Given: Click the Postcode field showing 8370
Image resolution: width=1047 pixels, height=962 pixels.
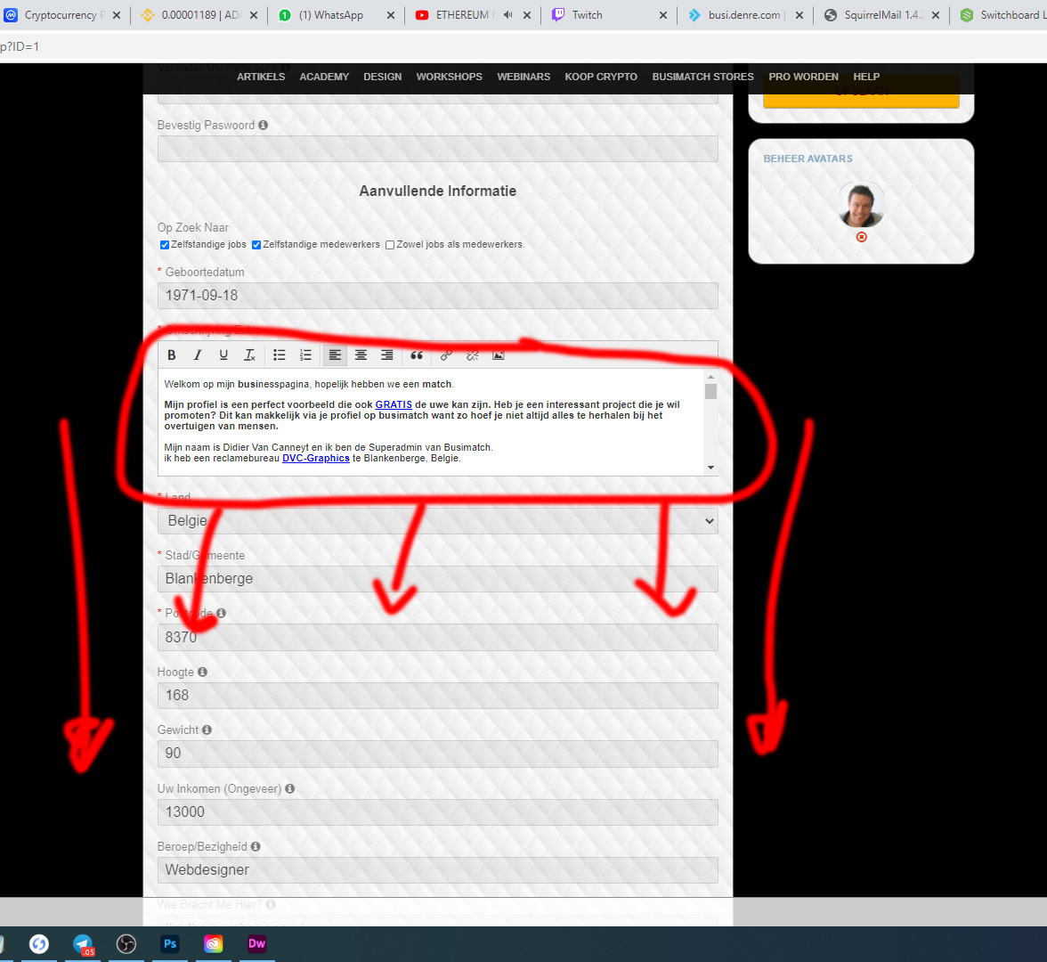Looking at the screenshot, I should pyautogui.click(x=437, y=638).
